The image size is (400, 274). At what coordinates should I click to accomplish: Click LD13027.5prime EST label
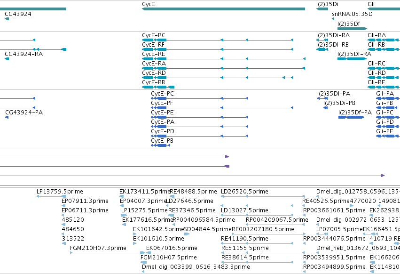[244, 210]
